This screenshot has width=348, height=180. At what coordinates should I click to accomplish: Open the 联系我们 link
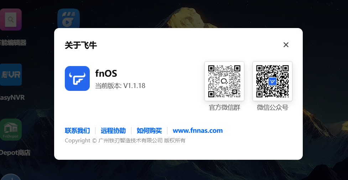[77, 131]
